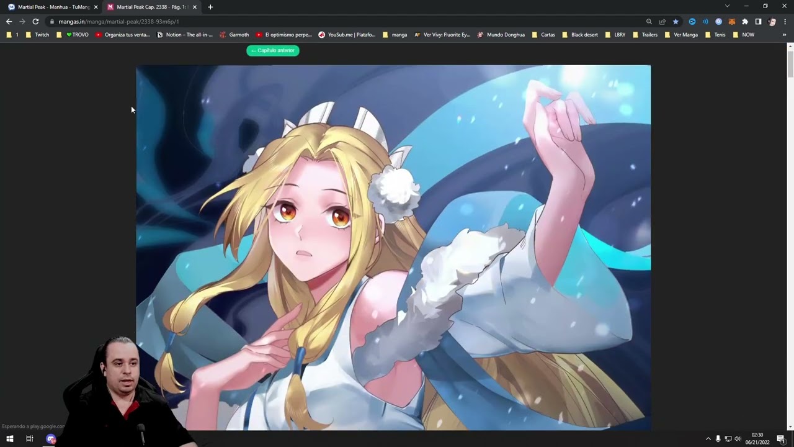794x447 pixels.
Task: Click the scrollbar down arrow
Action: click(790, 427)
